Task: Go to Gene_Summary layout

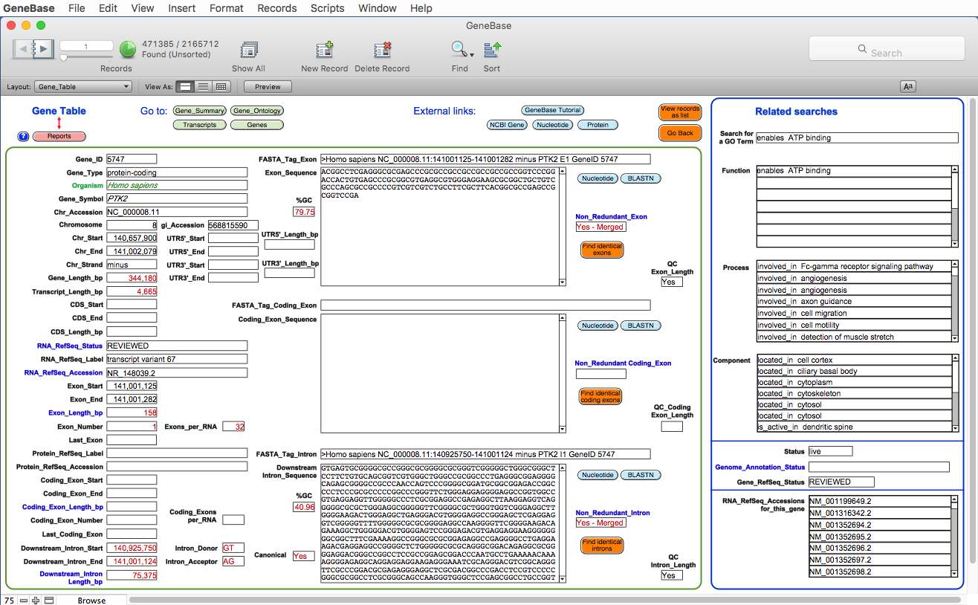Action: click(x=199, y=111)
